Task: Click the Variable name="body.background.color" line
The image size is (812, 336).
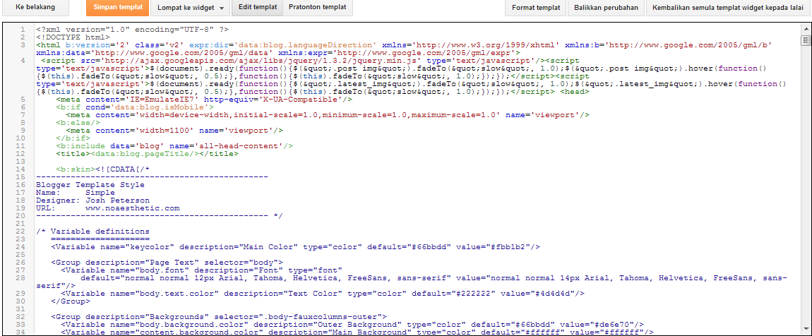Action: [352, 324]
